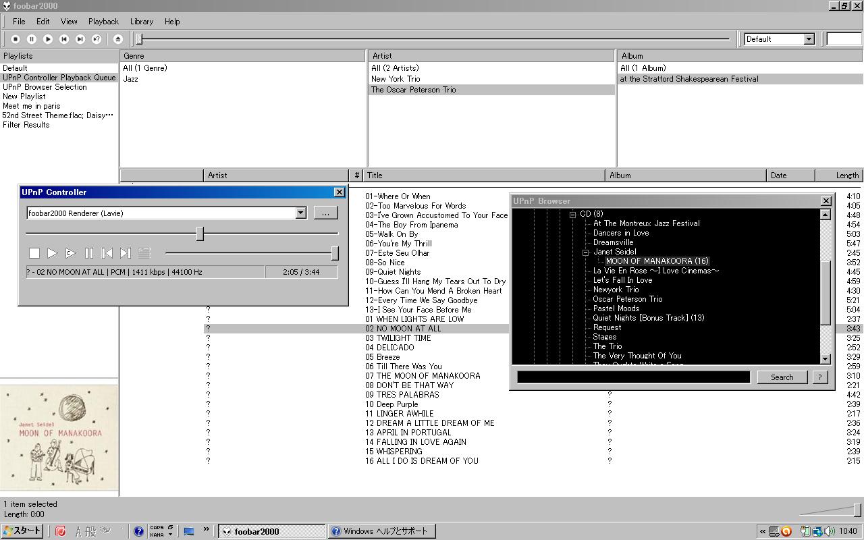
Task: Select 'At The Montreux Jazz Festival' tree item
Action: tap(646, 223)
